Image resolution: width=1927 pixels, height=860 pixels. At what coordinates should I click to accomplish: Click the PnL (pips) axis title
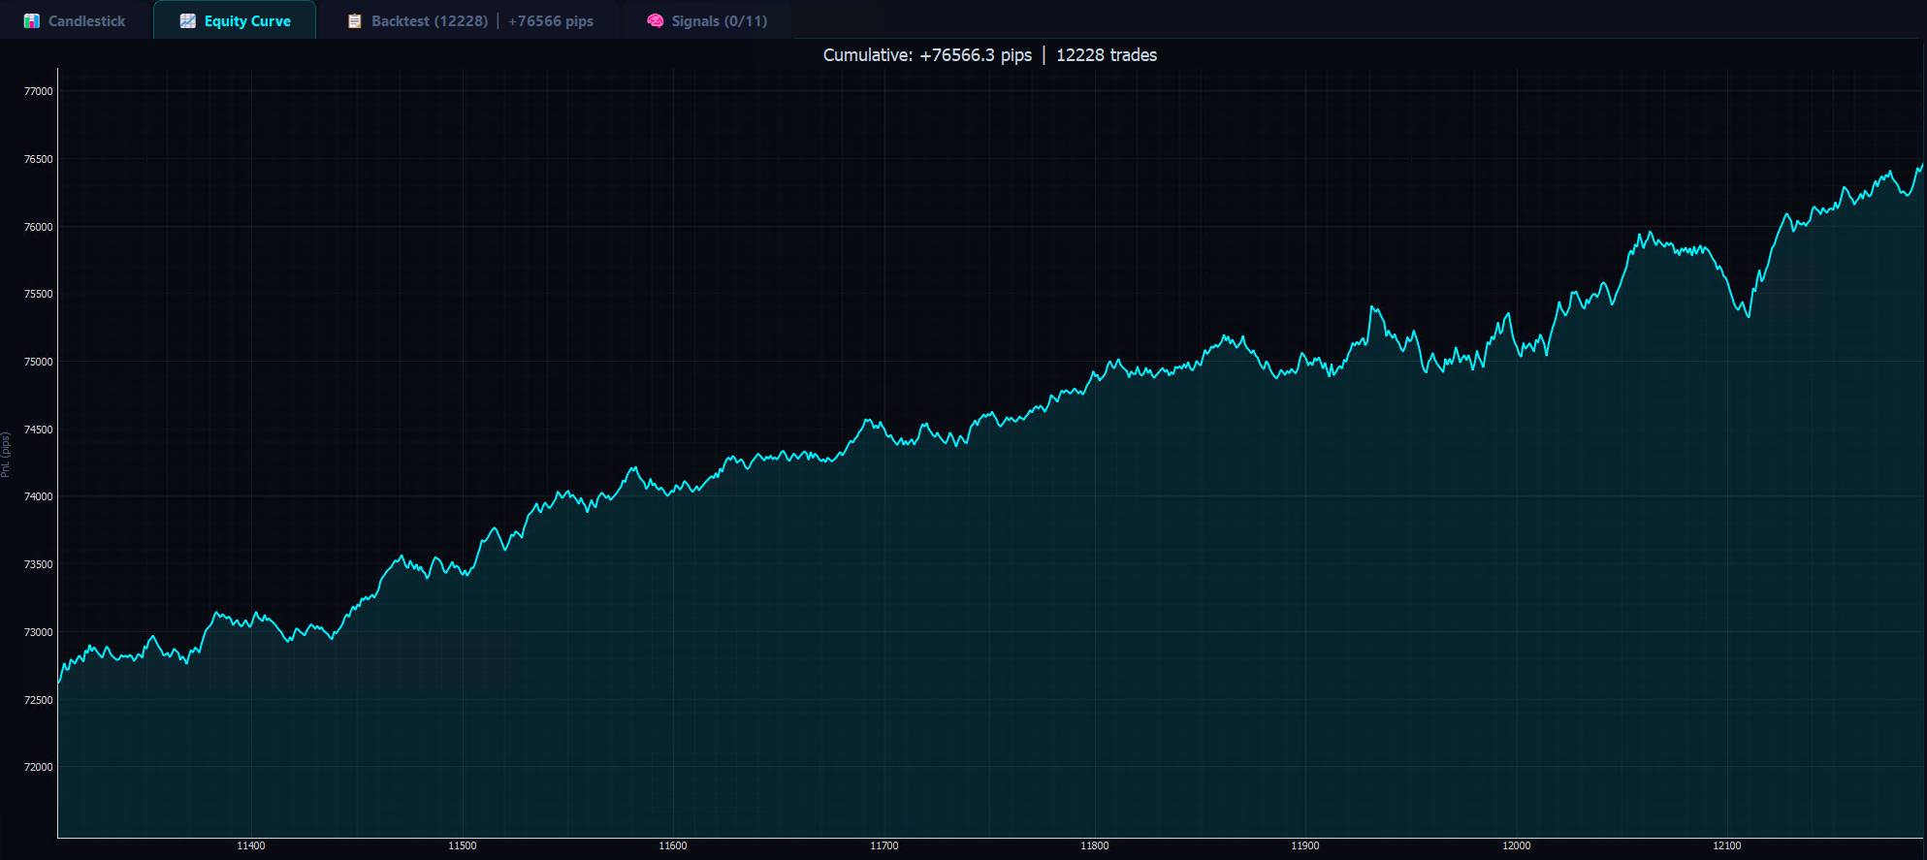[6, 455]
